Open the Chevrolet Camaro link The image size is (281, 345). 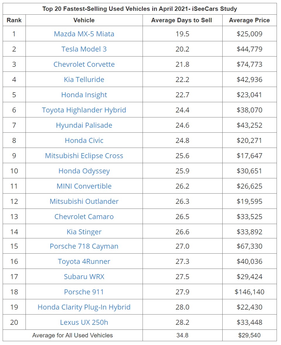84,217
